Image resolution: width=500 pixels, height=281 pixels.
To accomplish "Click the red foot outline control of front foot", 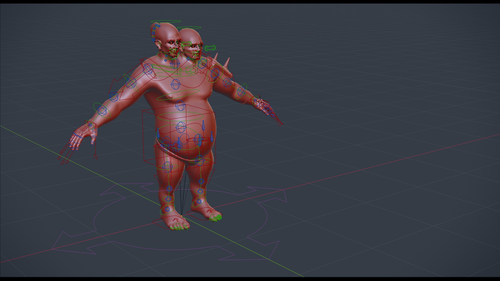I will click(x=171, y=223).
